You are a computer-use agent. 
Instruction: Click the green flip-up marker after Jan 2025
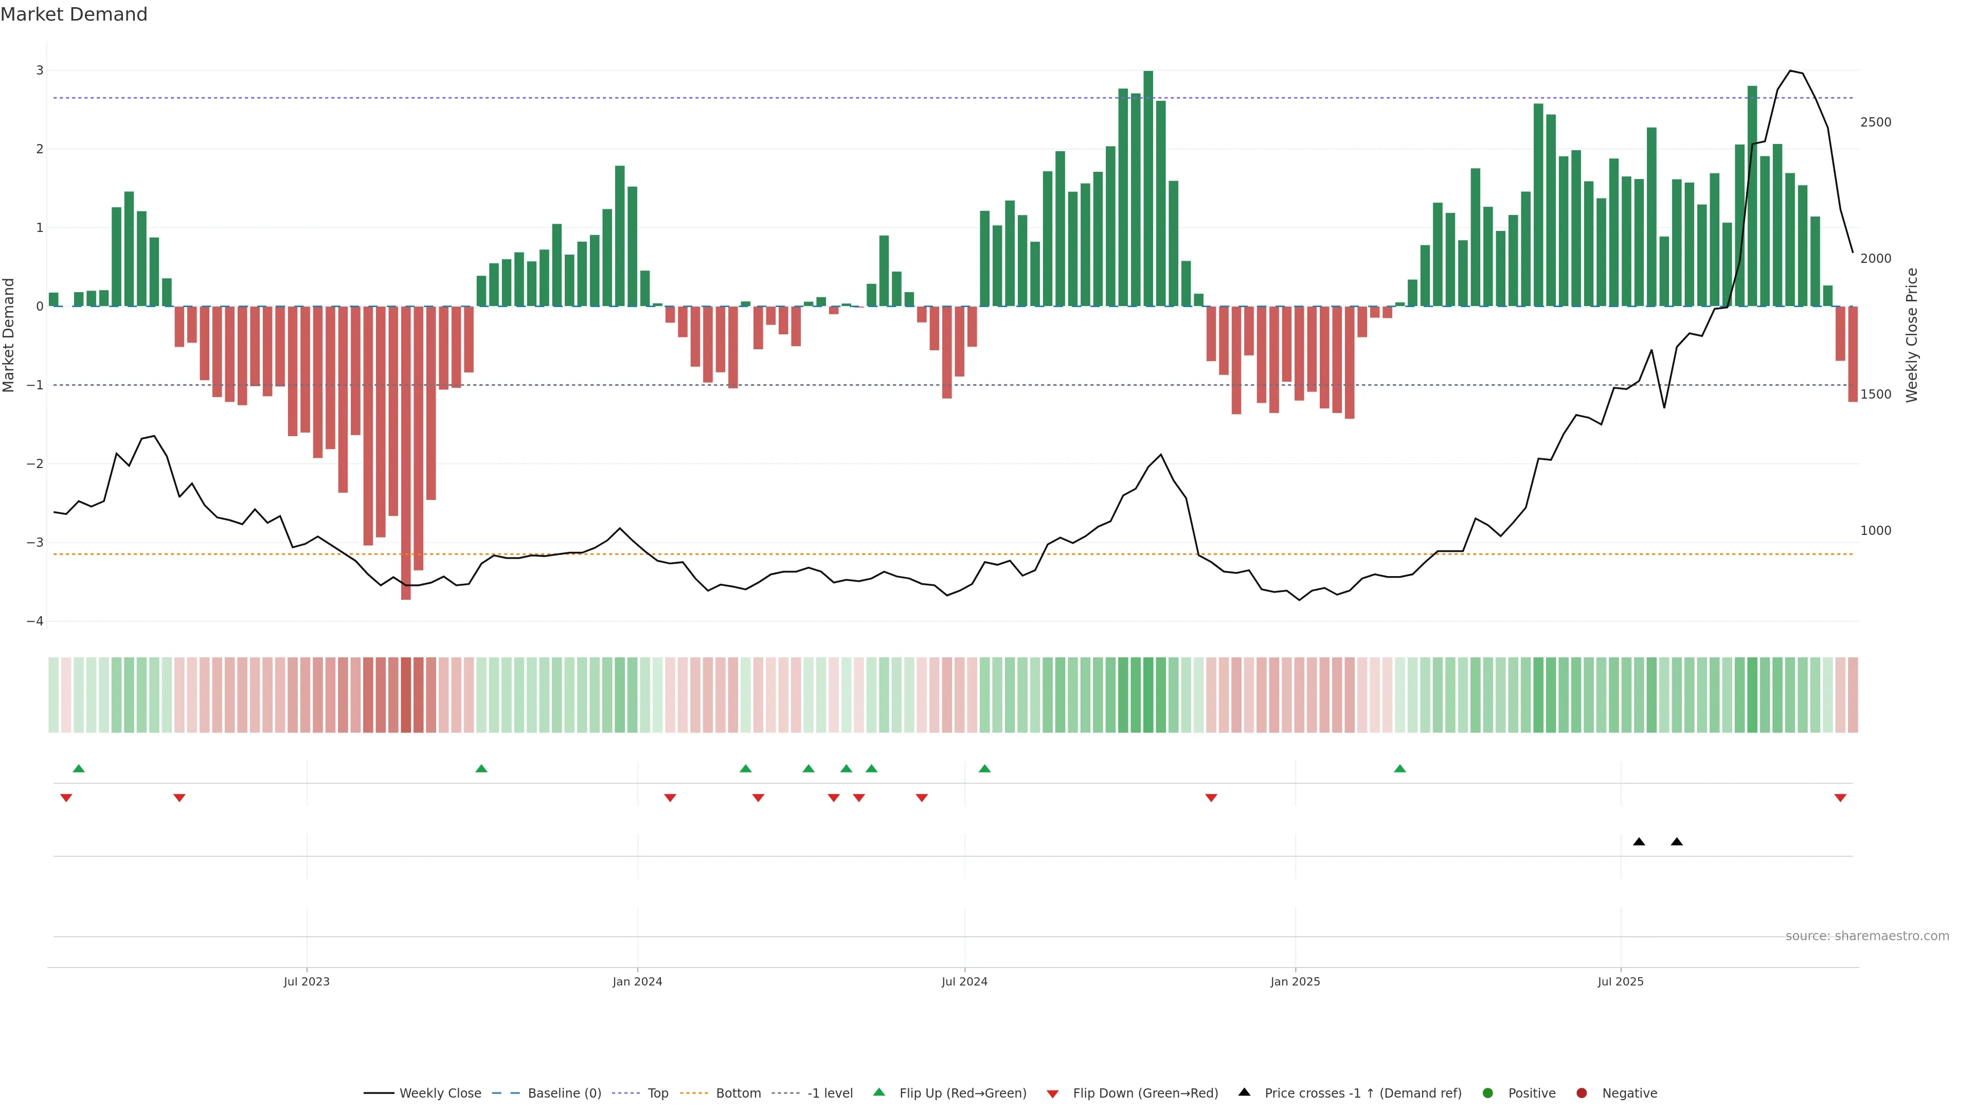point(1400,768)
